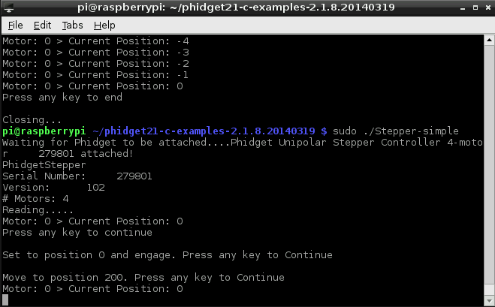Screen dimensions: 495x307
Task: Click the sudo ./Stepper-simple command text
Action: click(396, 131)
